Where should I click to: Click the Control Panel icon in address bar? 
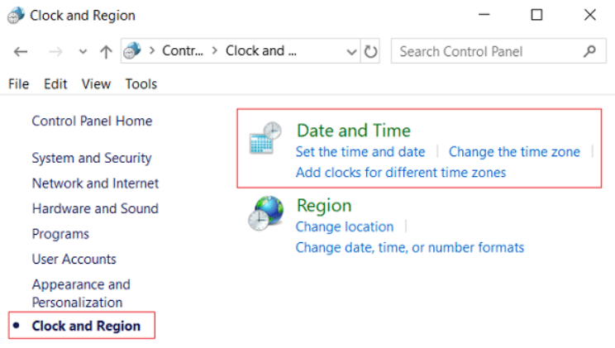click(132, 51)
